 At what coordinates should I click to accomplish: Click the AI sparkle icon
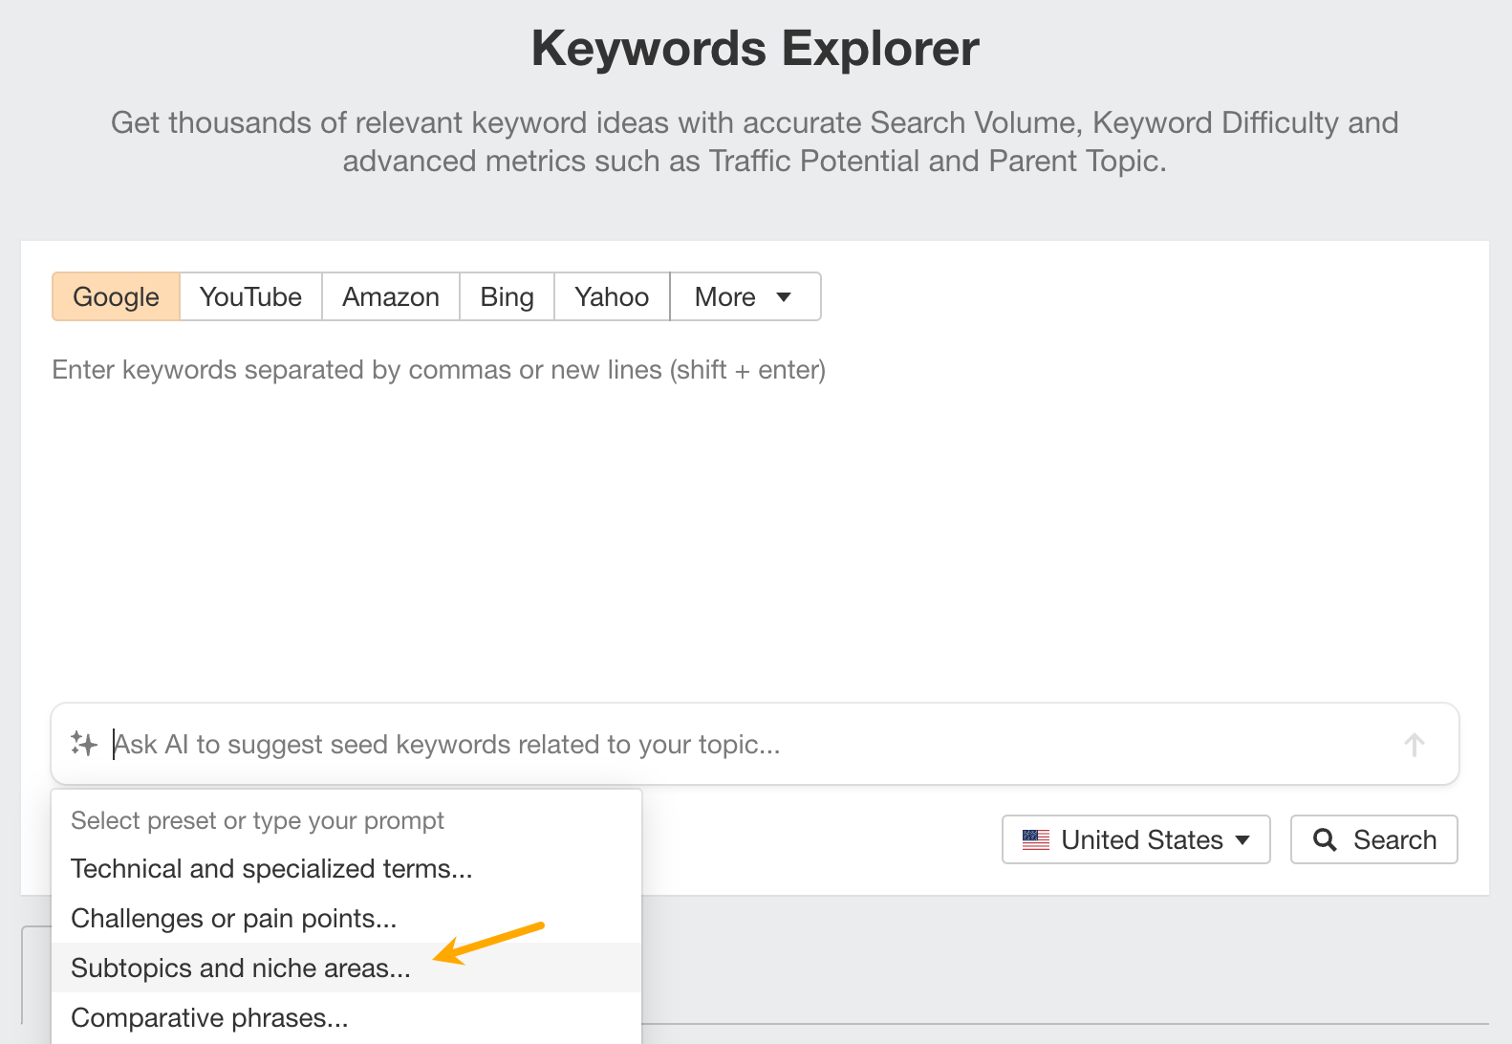84,744
